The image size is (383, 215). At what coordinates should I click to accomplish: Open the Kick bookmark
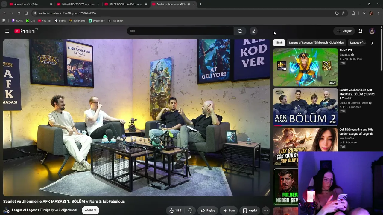pos(31,21)
